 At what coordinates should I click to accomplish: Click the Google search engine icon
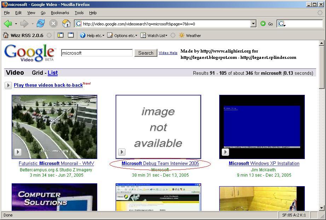[x=282, y=24]
